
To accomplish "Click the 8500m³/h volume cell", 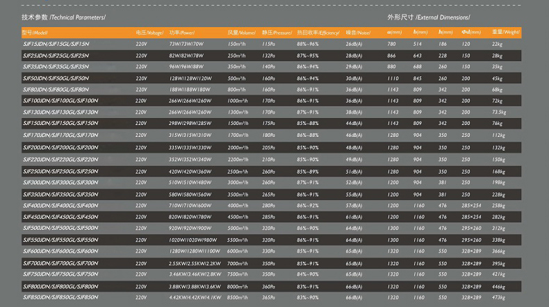I will [x=238, y=297].
